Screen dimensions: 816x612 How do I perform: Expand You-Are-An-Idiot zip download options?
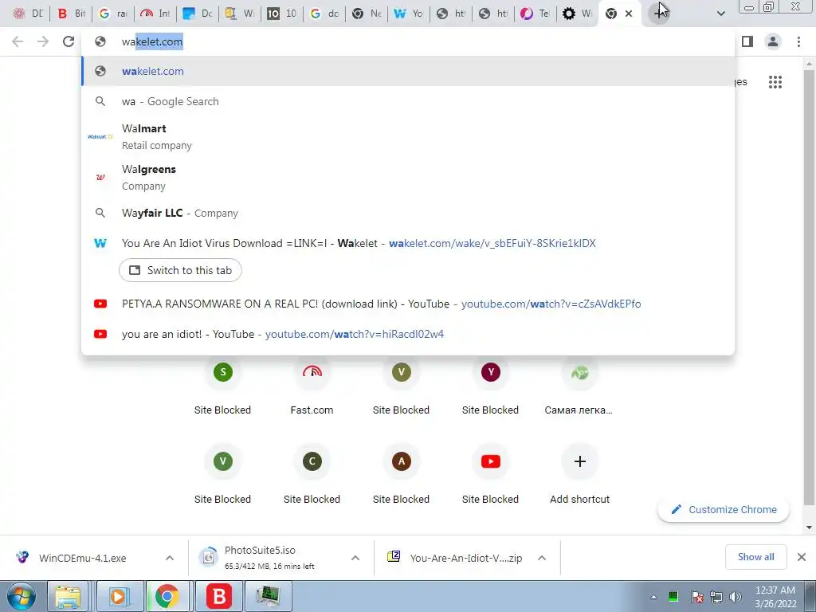pyautogui.click(x=542, y=558)
